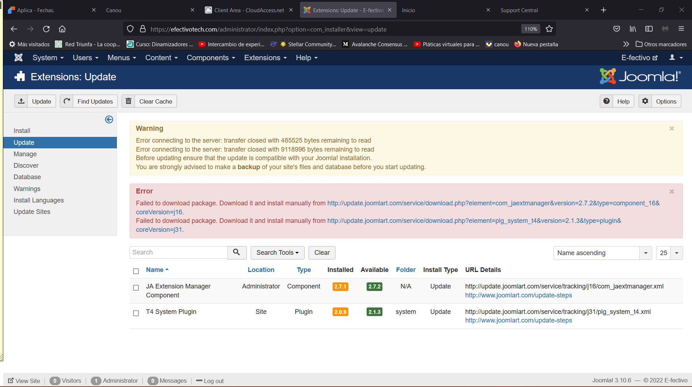Change the 25 items-per-page limit dropdown

coord(669,253)
